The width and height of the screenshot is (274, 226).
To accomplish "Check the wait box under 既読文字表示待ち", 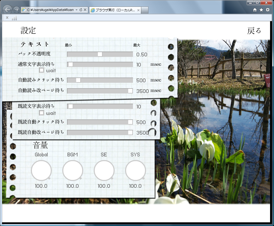I will [41, 113].
